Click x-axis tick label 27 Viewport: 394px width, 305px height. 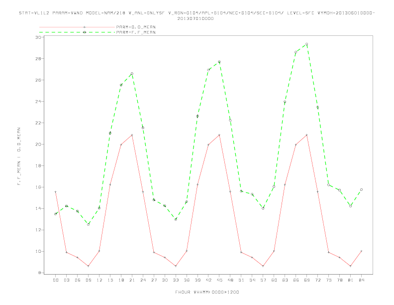click(154, 280)
